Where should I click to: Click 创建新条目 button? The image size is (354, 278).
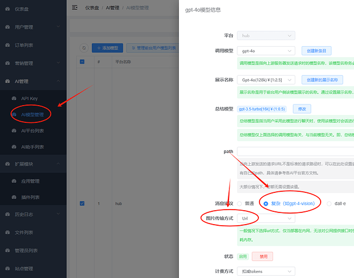pyautogui.click(x=317, y=51)
